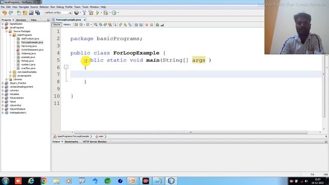Viewport: 329px width, 185px height.
Task: Open the default config combo box
Action: click(x=58, y=13)
